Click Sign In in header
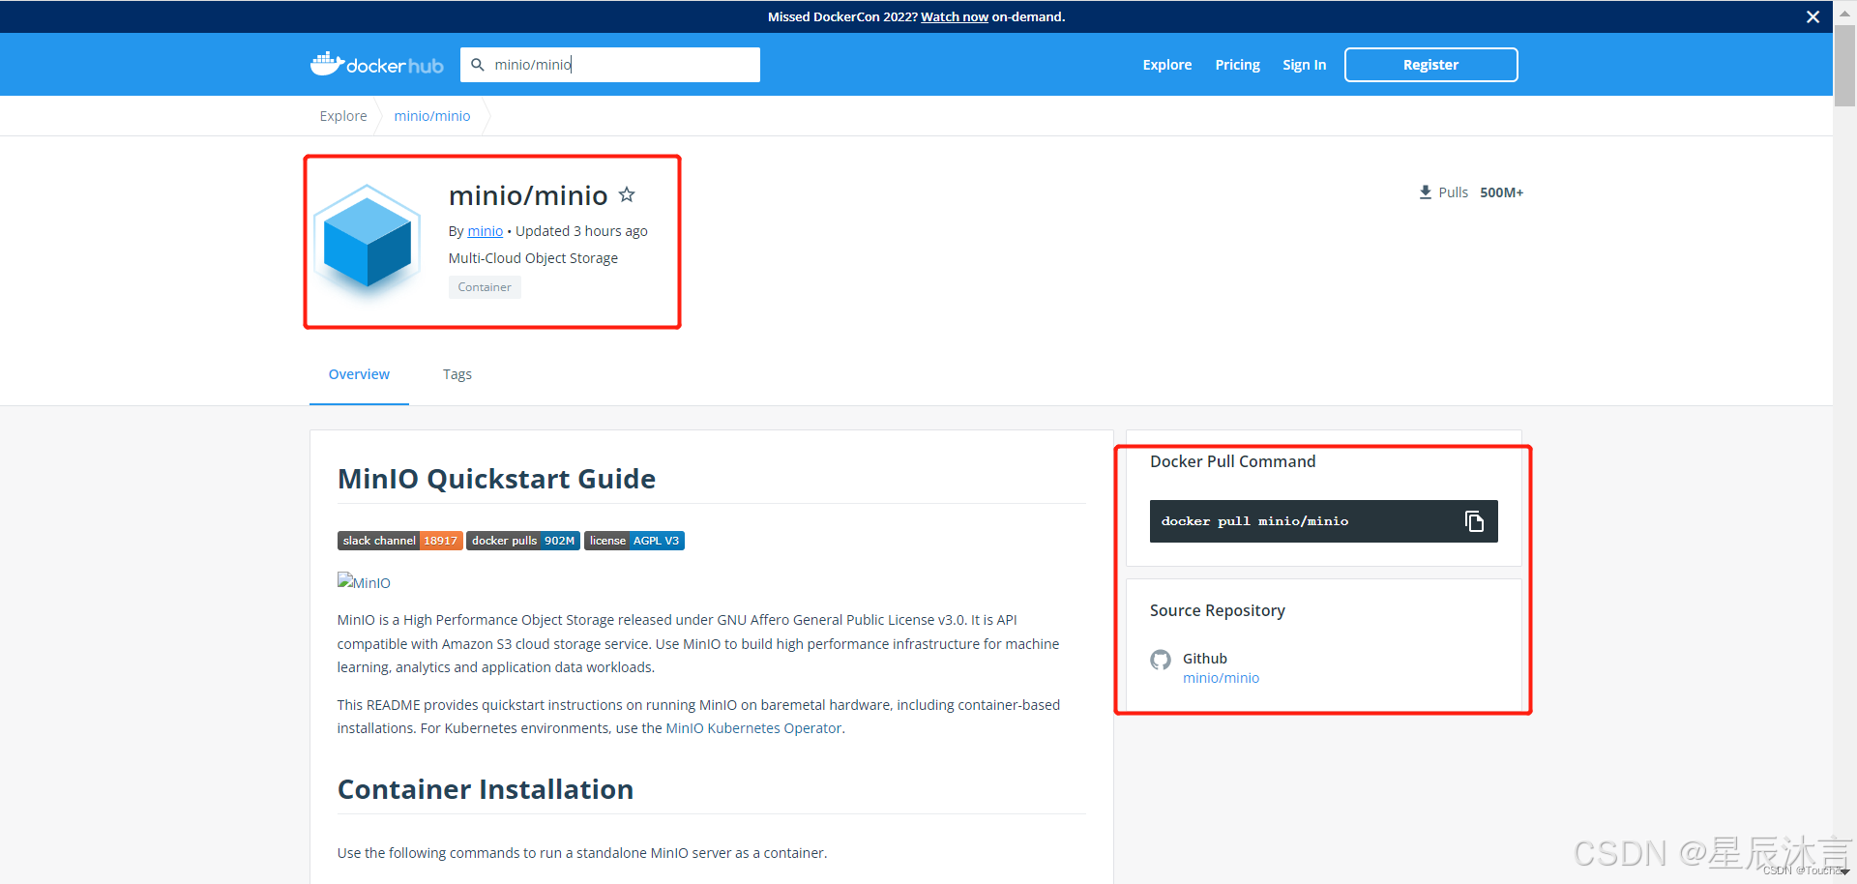 coord(1304,65)
